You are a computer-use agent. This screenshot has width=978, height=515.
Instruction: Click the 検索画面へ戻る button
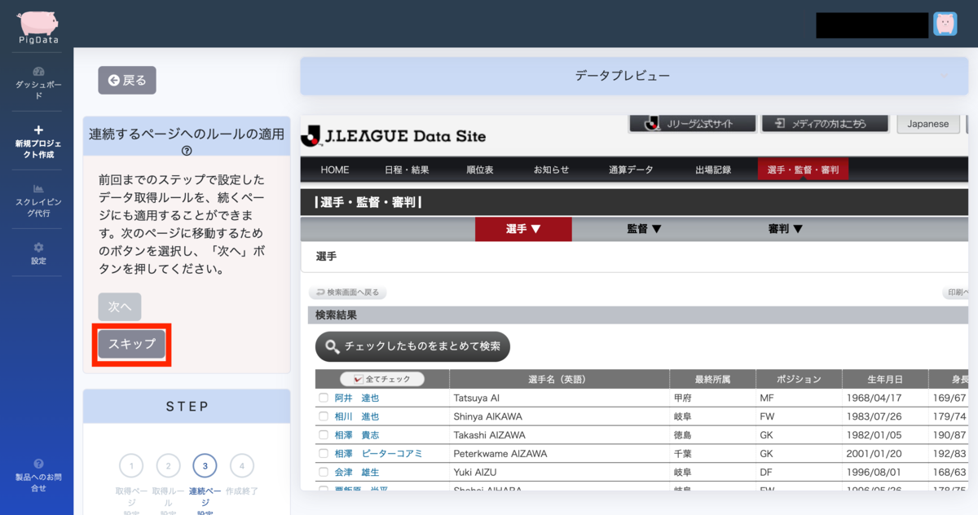[347, 293]
